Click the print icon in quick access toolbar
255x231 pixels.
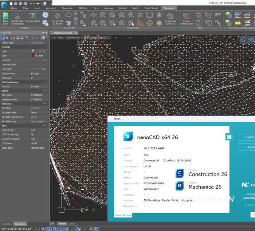(45, 3)
